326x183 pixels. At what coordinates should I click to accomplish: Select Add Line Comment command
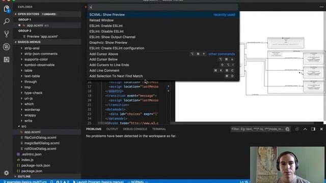pos(163,71)
